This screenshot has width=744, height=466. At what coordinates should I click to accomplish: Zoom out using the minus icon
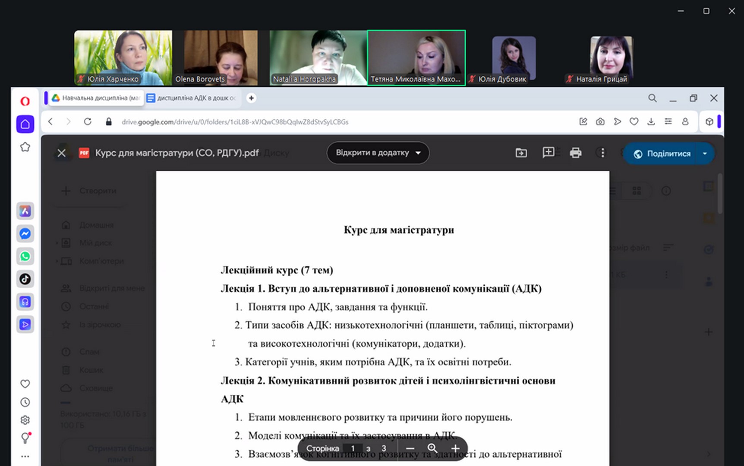pyautogui.click(x=410, y=449)
